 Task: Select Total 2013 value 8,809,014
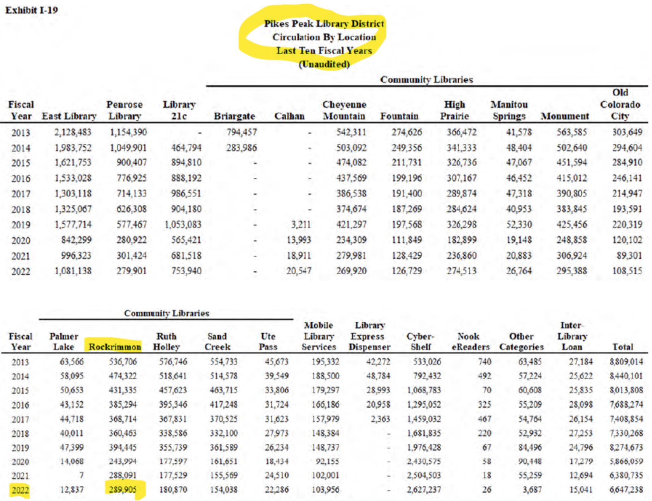(626, 362)
